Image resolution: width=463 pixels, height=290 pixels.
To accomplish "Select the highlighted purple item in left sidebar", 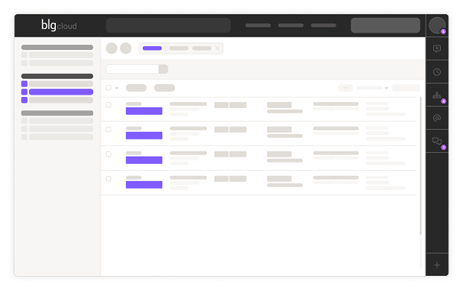I will pyautogui.click(x=61, y=92).
